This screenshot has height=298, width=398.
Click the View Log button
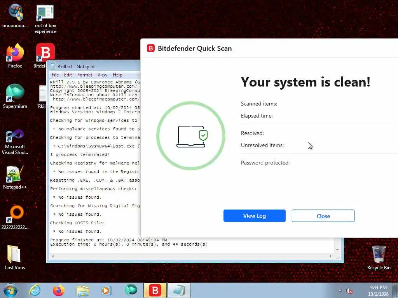[x=254, y=216]
